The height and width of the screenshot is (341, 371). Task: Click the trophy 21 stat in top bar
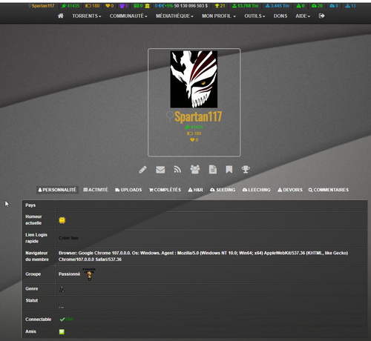click(220, 6)
